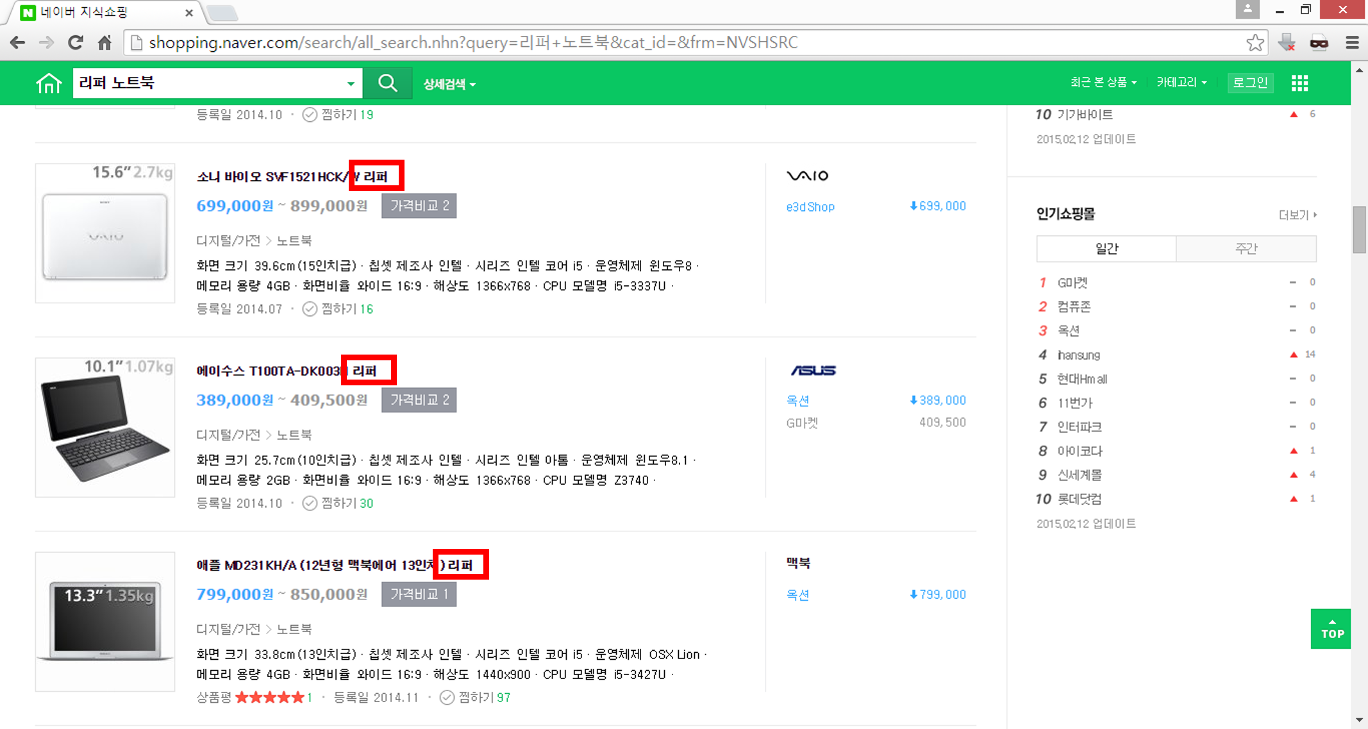
Task: Click the Chrome user profile icon
Action: [x=1247, y=10]
